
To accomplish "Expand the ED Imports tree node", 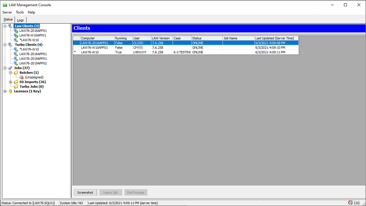I will (x=10, y=82).
